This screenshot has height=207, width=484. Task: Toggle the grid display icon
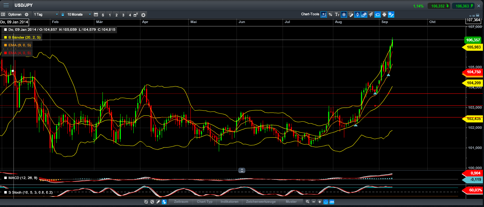point(344,15)
